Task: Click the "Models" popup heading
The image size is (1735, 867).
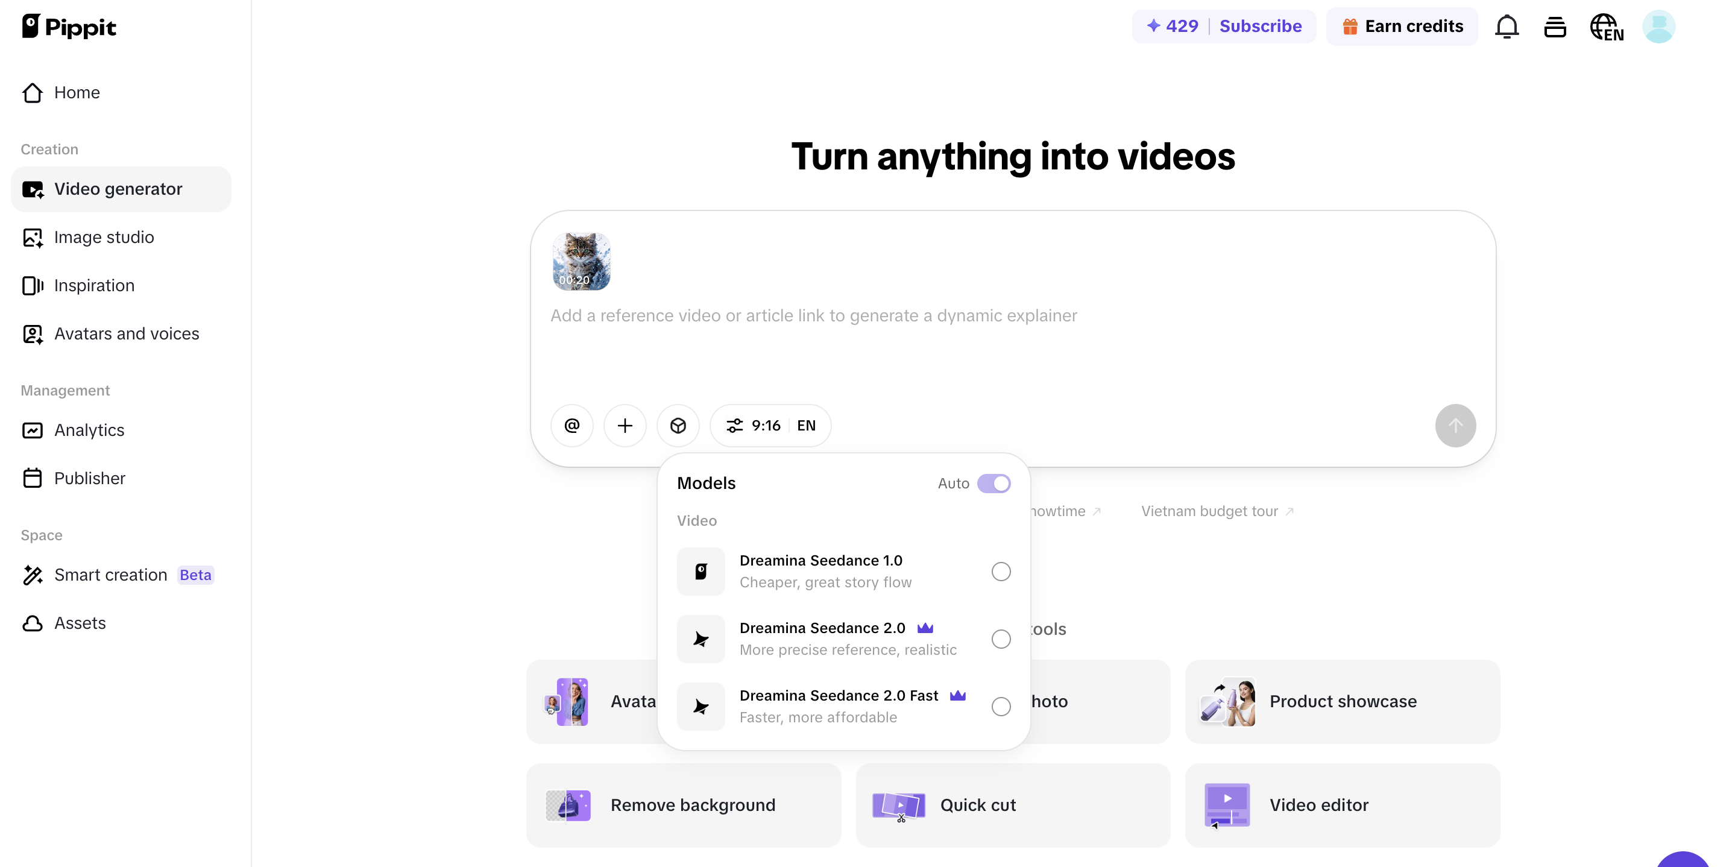Action: tap(706, 483)
